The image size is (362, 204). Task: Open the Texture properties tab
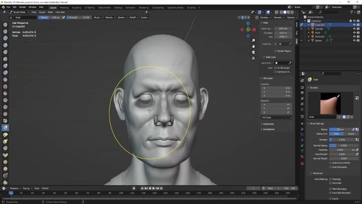click(302, 164)
